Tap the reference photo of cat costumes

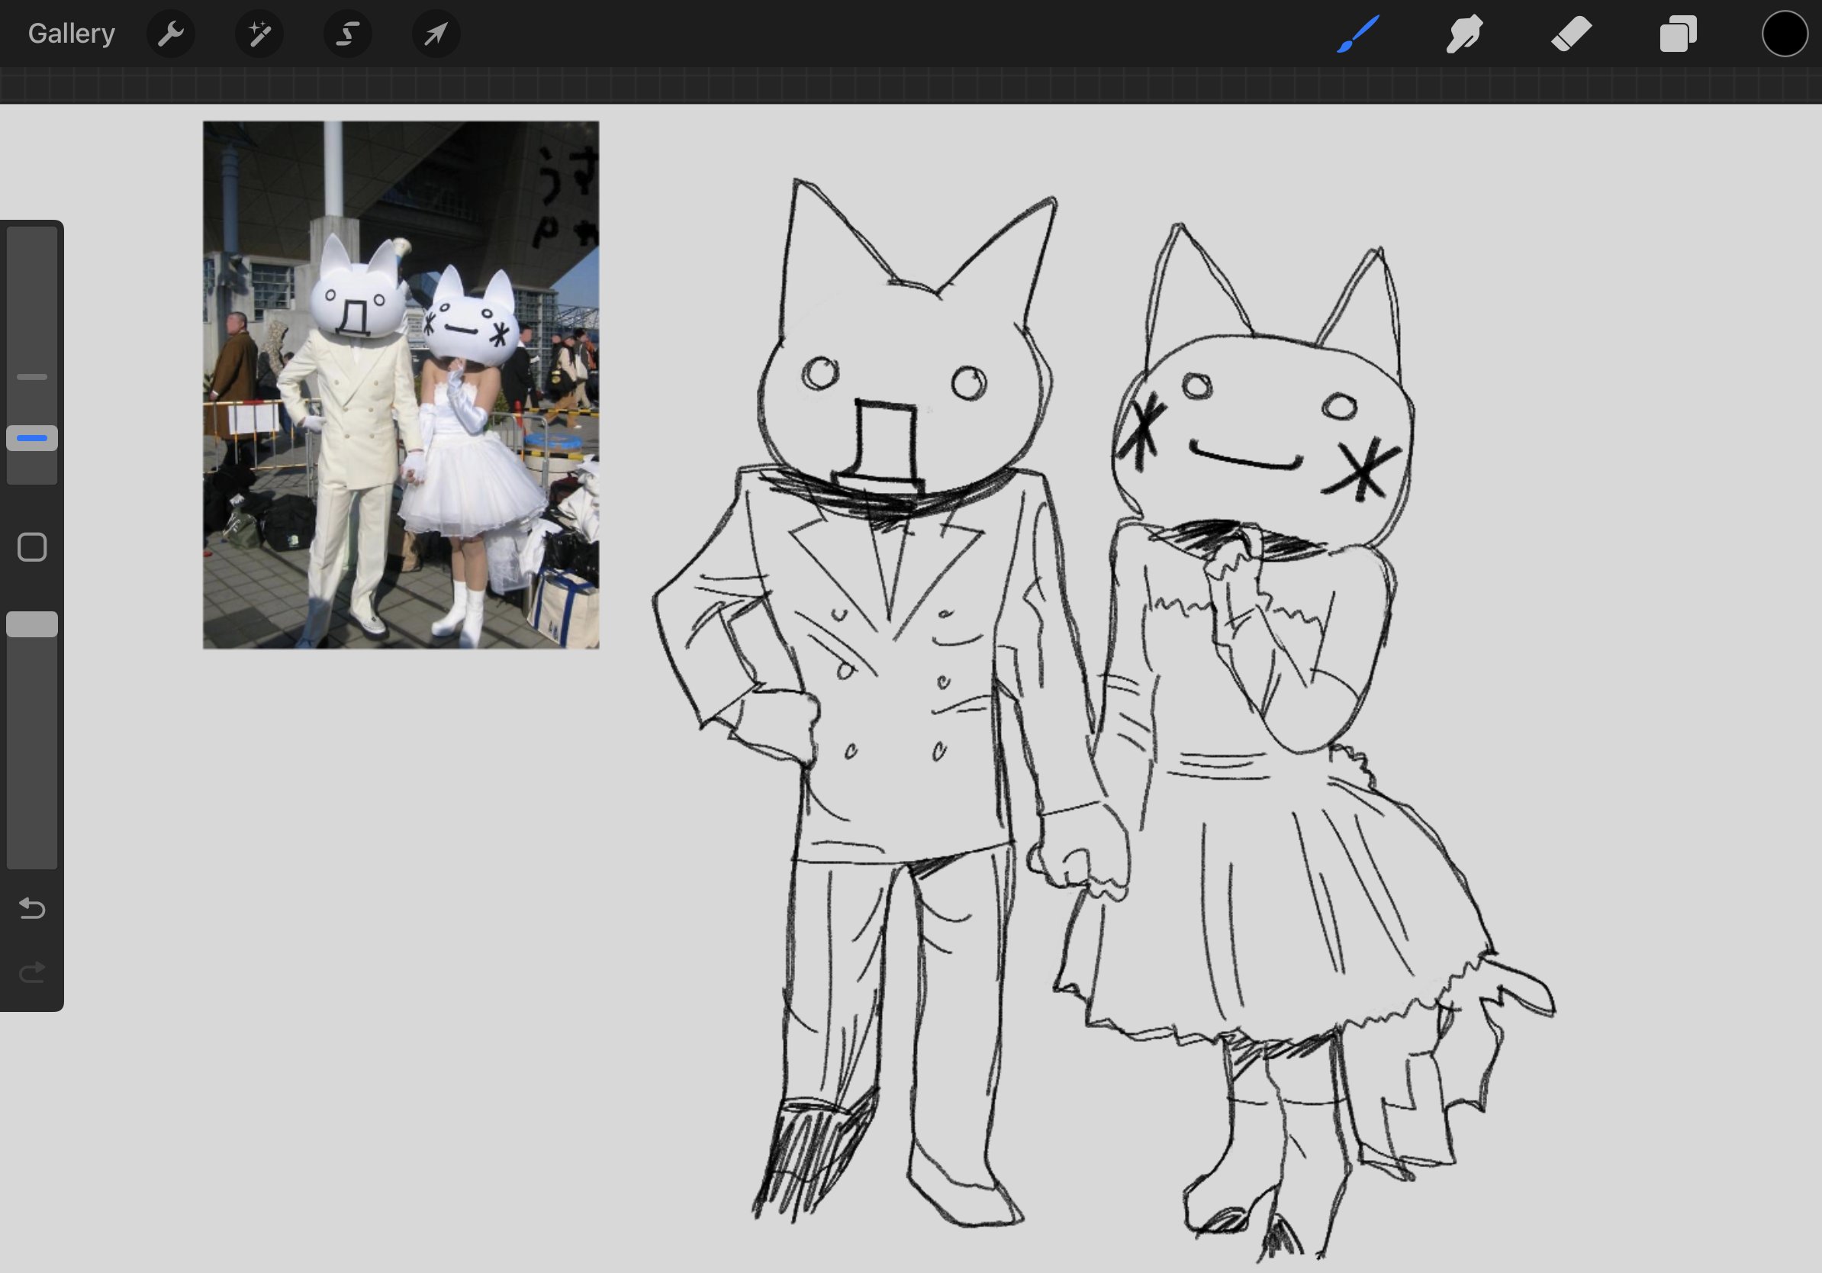401,385
